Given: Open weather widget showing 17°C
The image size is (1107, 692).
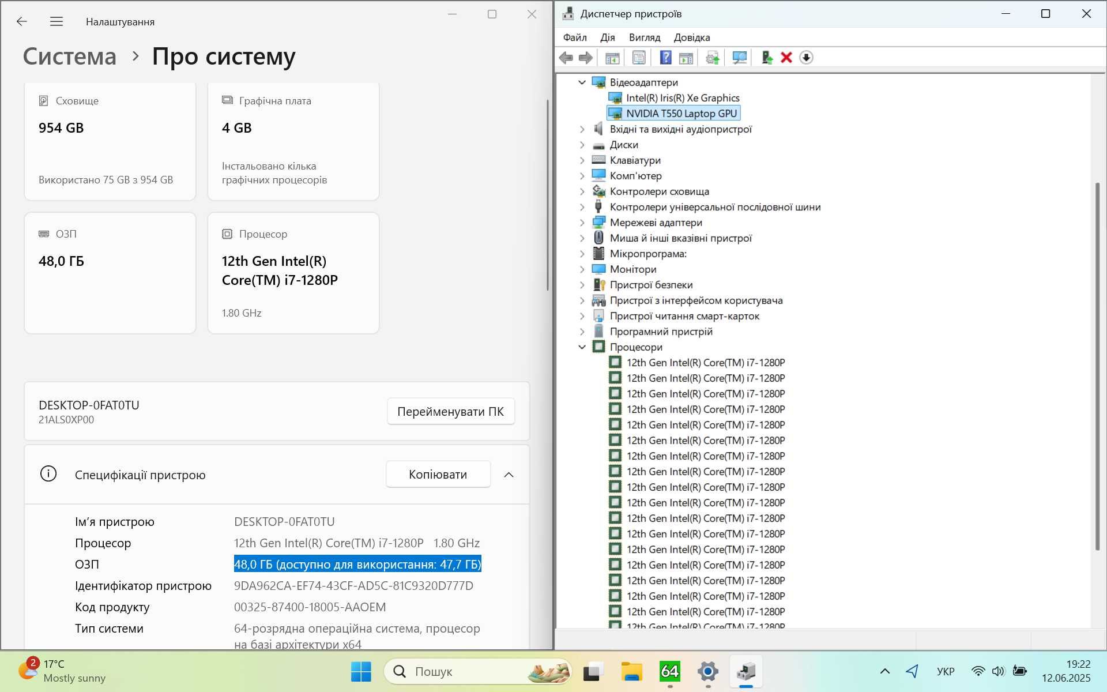Looking at the screenshot, I should pos(62,671).
